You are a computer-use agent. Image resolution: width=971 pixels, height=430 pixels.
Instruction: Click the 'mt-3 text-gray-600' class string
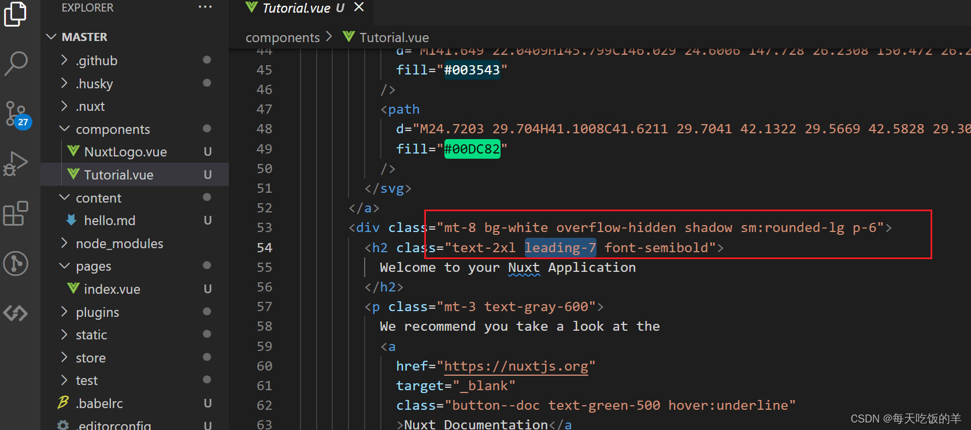(516, 306)
